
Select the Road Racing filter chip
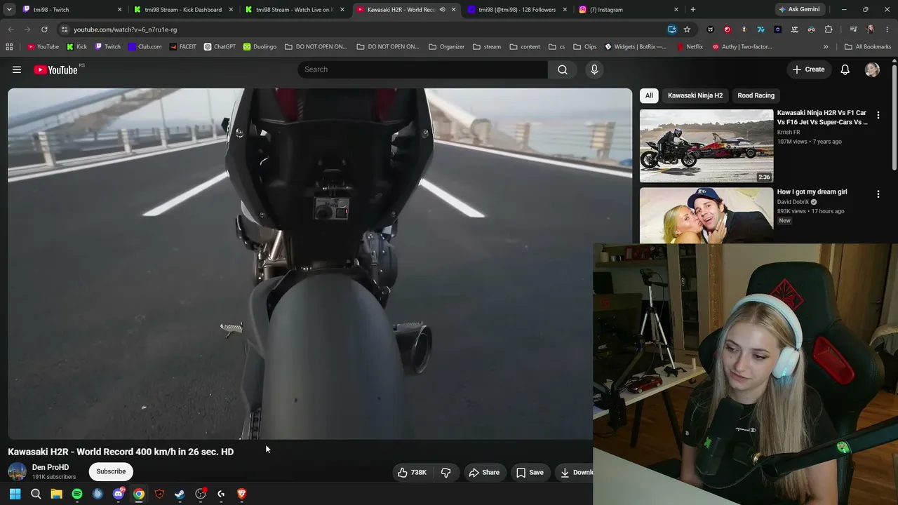point(756,95)
